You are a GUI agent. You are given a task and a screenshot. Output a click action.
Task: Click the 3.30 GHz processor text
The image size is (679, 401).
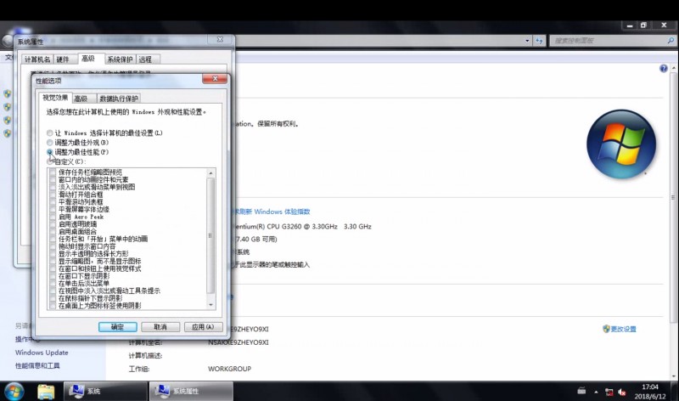pyautogui.click(x=357, y=226)
